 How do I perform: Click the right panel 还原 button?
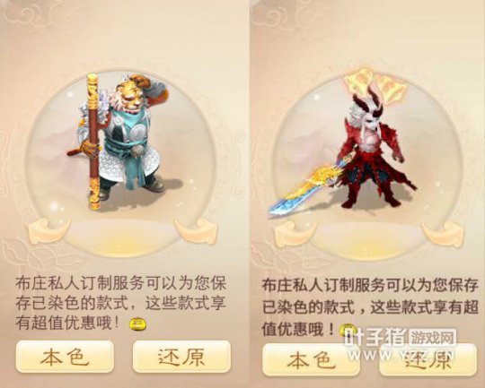tap(428, 360)
